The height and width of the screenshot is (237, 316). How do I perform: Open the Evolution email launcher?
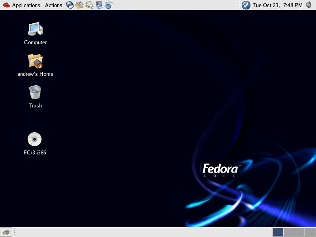click(x=79, y=5)
